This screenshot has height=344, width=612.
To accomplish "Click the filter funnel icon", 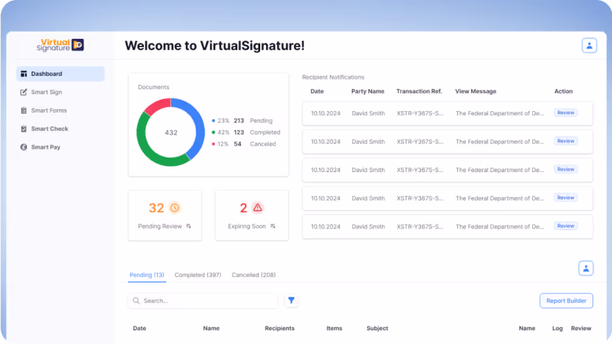I will pyautogui.click(x=291, y=300).
